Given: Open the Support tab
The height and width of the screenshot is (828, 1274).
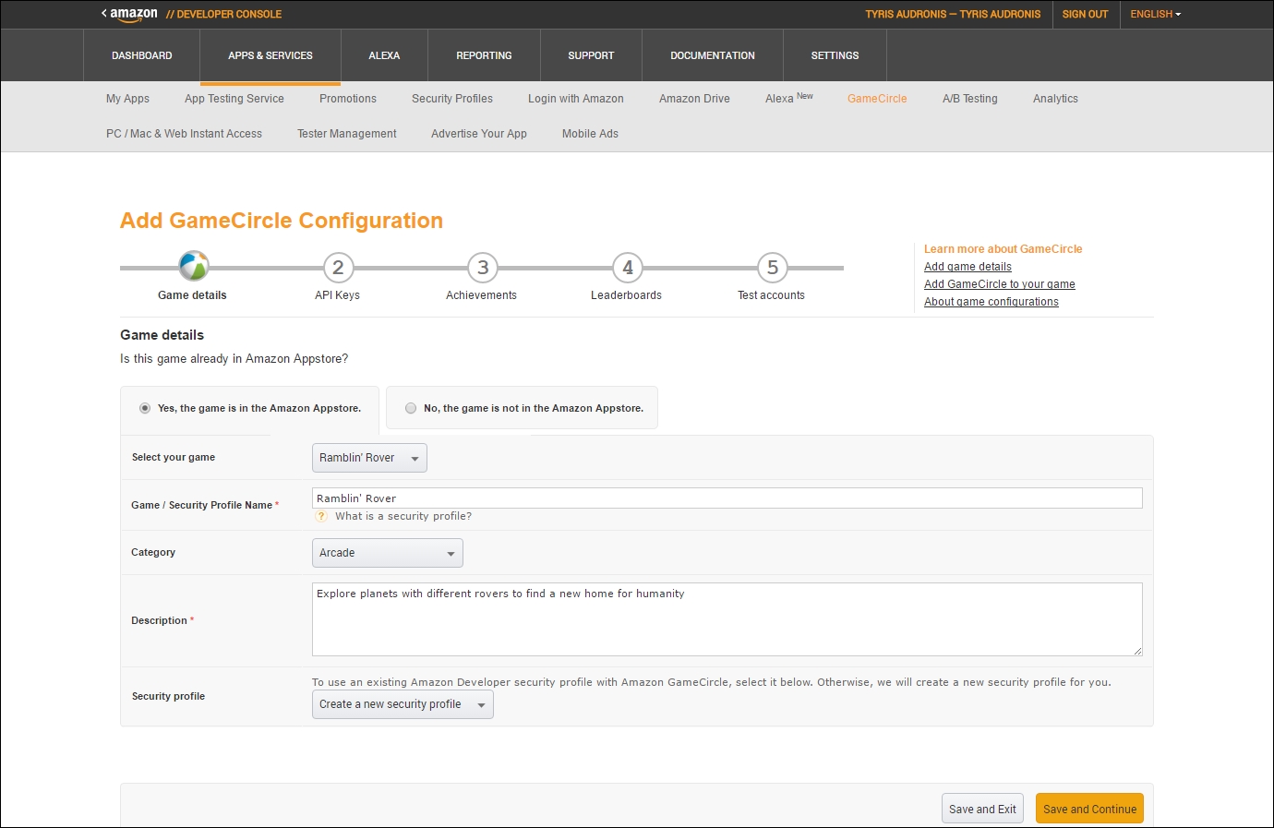Looking at the screenshot, I should (x=591, y=55).
